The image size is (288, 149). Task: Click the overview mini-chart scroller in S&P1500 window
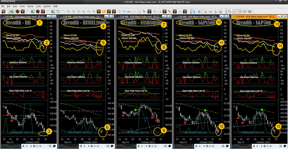184,146
